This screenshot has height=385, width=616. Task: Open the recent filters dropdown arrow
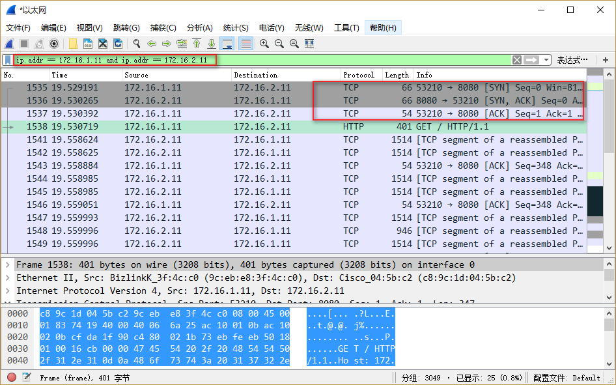click(546, 60)
